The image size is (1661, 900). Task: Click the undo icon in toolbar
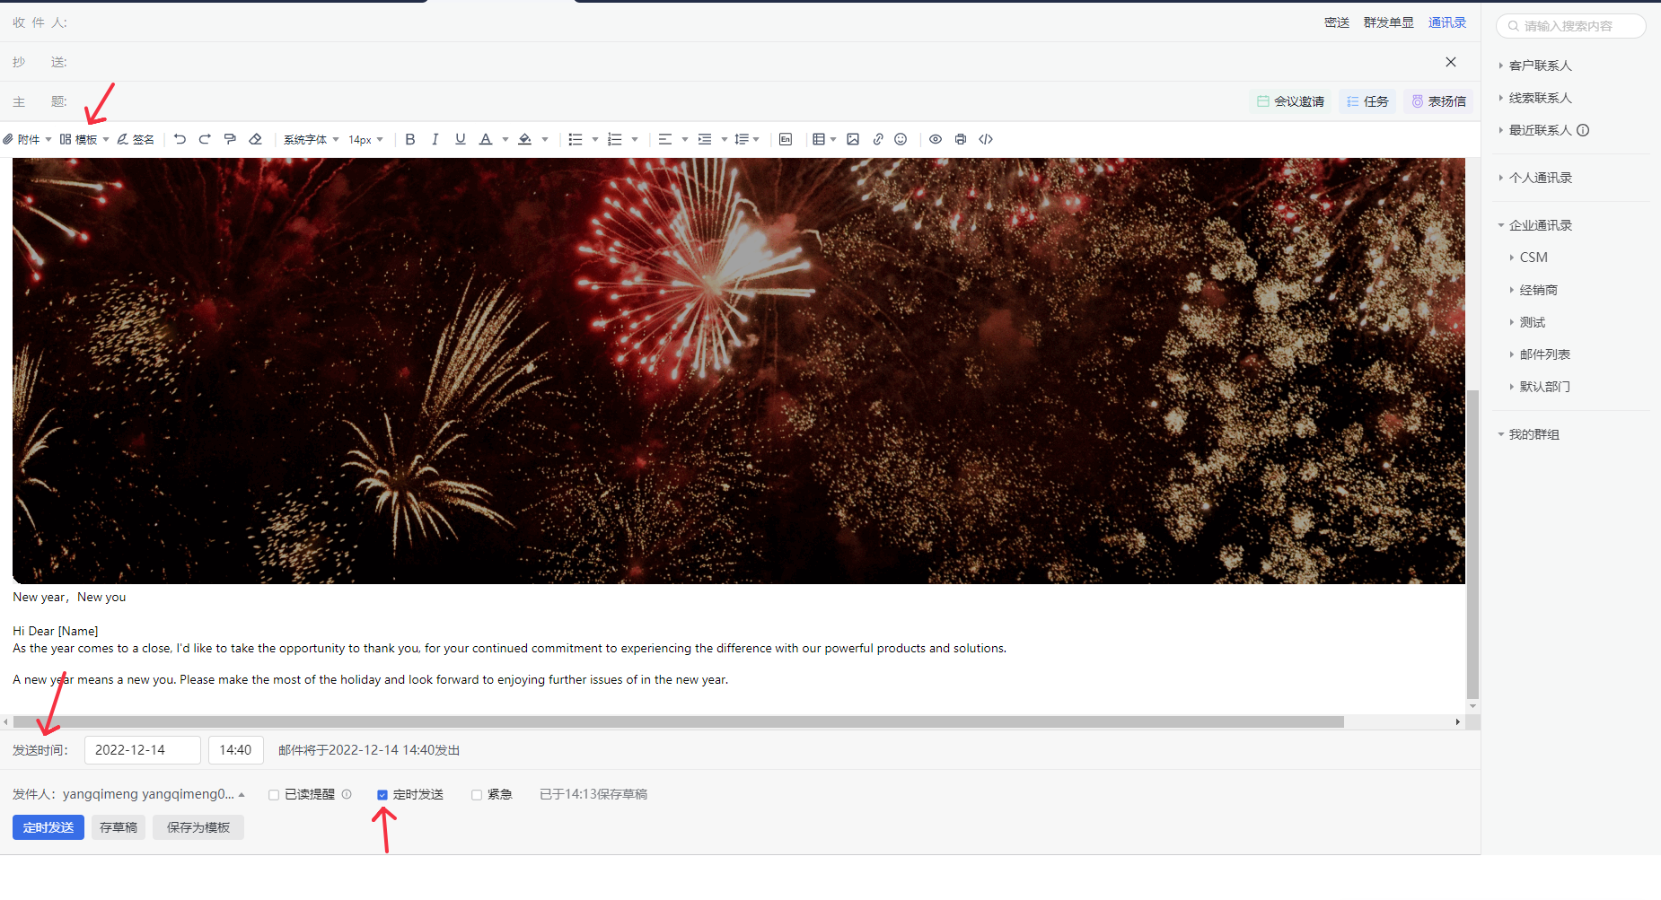pos(180,139)
